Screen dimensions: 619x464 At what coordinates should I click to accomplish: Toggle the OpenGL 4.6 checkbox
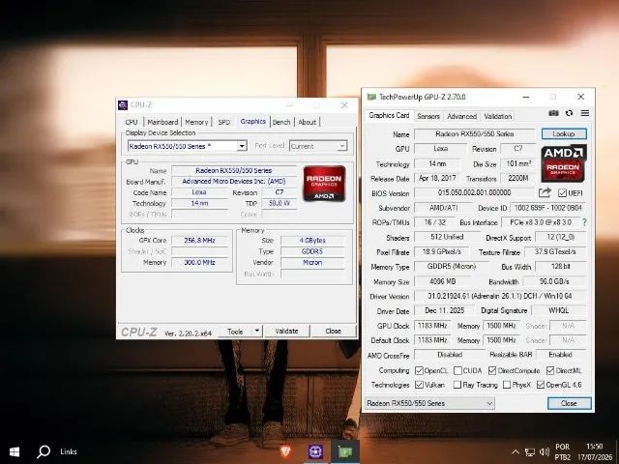541,385
